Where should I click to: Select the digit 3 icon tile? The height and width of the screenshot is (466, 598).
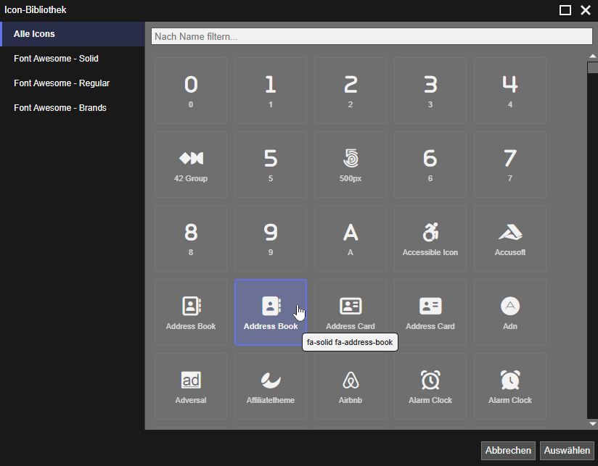point(430,91)
